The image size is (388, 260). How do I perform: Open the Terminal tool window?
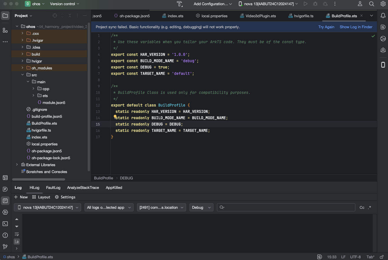click(x=5, y=224)
